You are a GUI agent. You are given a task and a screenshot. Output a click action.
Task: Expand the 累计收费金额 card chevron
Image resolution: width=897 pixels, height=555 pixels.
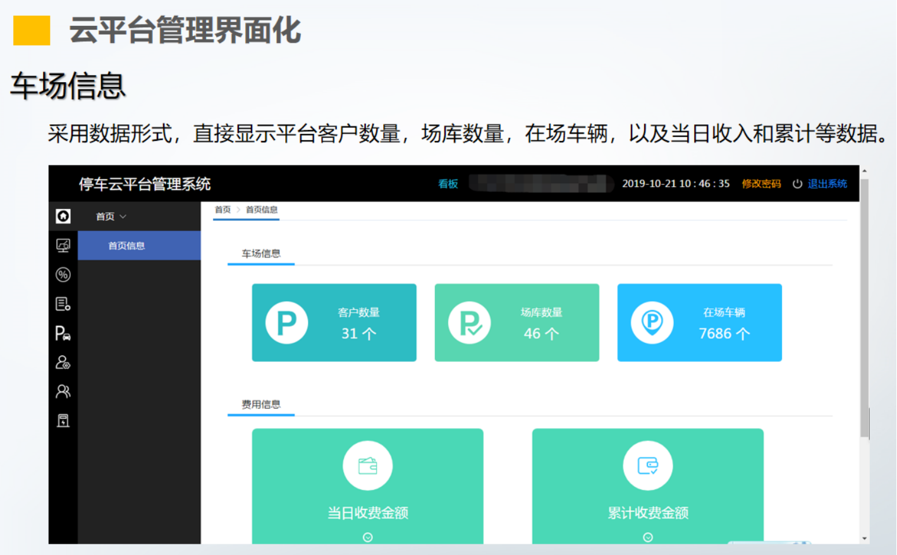648,537
